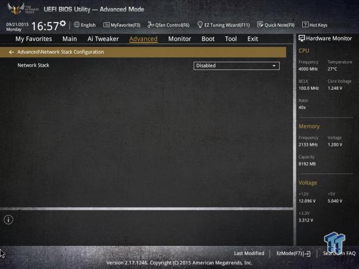359x269 pixels.
Task: Switch to the Tool tab
Action: (x=230, y=39)
